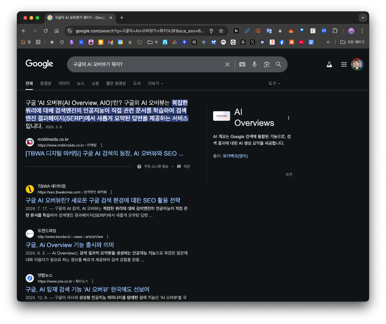Click the browser address bar URL
This screenshot has height=324, width=386.
(x=140, y=31)
